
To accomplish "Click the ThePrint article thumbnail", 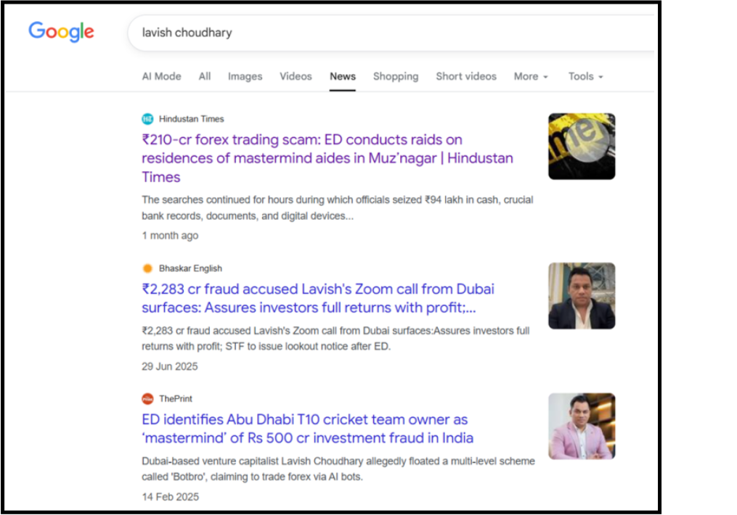I will tap(581, 426).
